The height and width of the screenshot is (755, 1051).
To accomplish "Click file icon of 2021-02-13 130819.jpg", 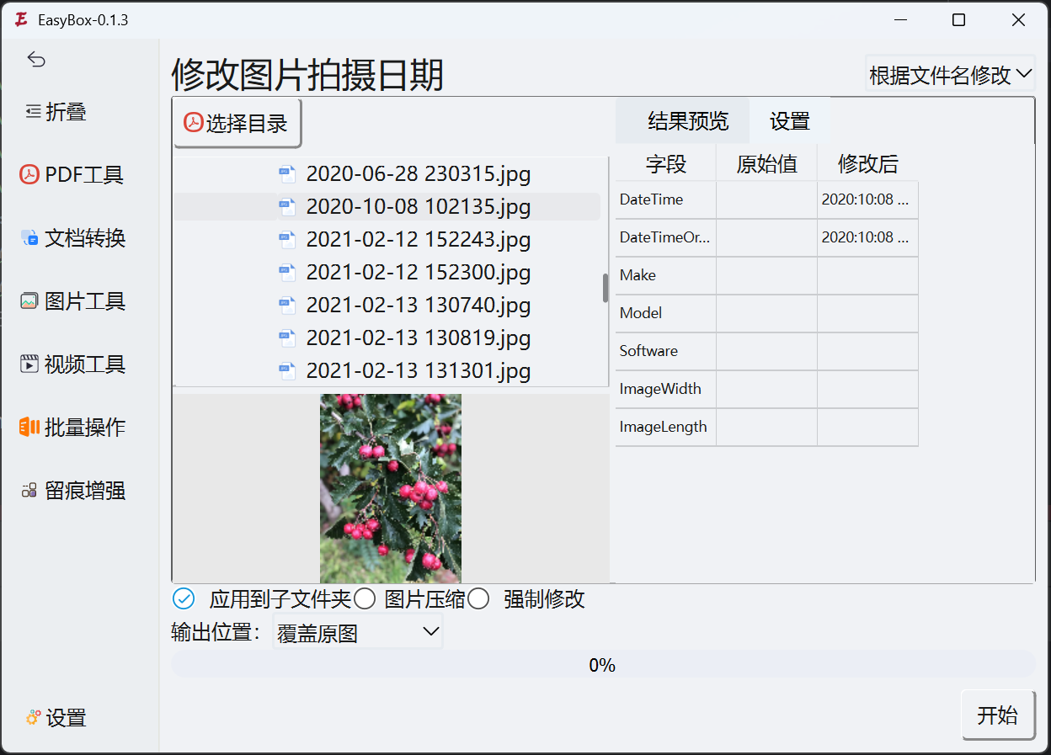I will click(x=287, y=338).
